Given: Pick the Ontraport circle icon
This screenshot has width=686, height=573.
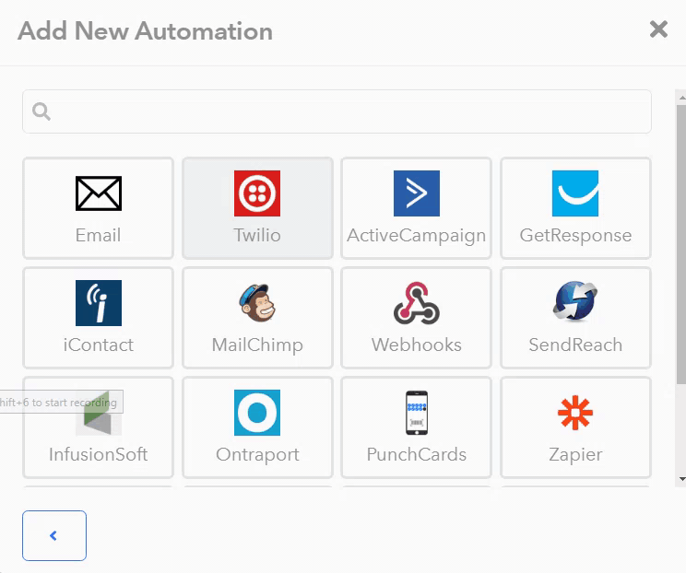Looking at the screenshot, I should point(257,413).
